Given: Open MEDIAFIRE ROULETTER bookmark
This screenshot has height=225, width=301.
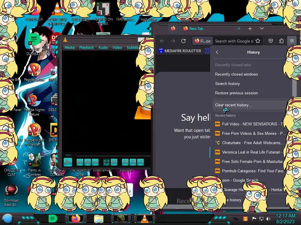Looking at the screenshot, I should point(180,51).
